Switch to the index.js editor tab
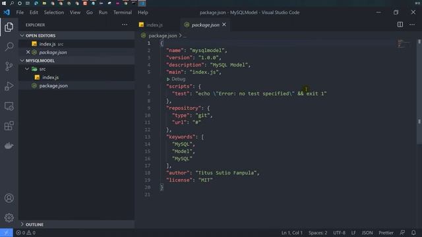The image size is (422, 237). pos(157,25)
